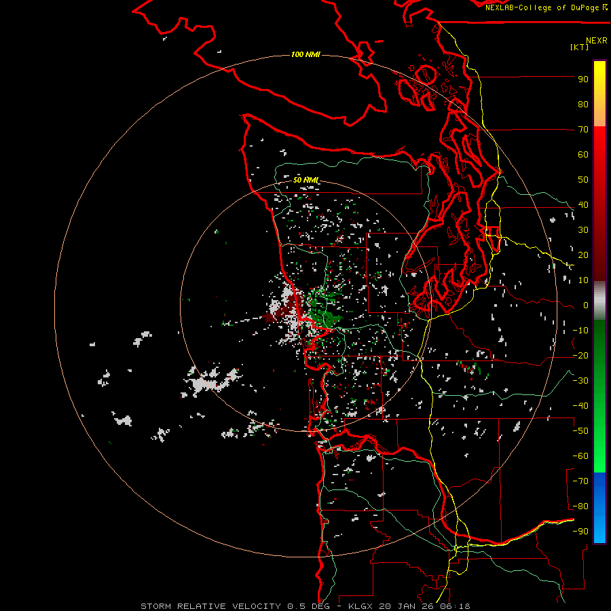Click the blue bottom segment of velocity color bar

click(x=599, y=508)
